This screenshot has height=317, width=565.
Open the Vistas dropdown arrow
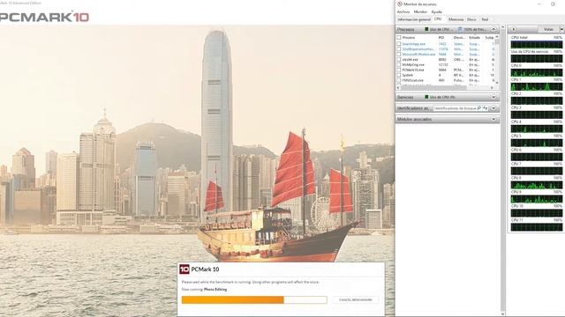tap(561, 29)
